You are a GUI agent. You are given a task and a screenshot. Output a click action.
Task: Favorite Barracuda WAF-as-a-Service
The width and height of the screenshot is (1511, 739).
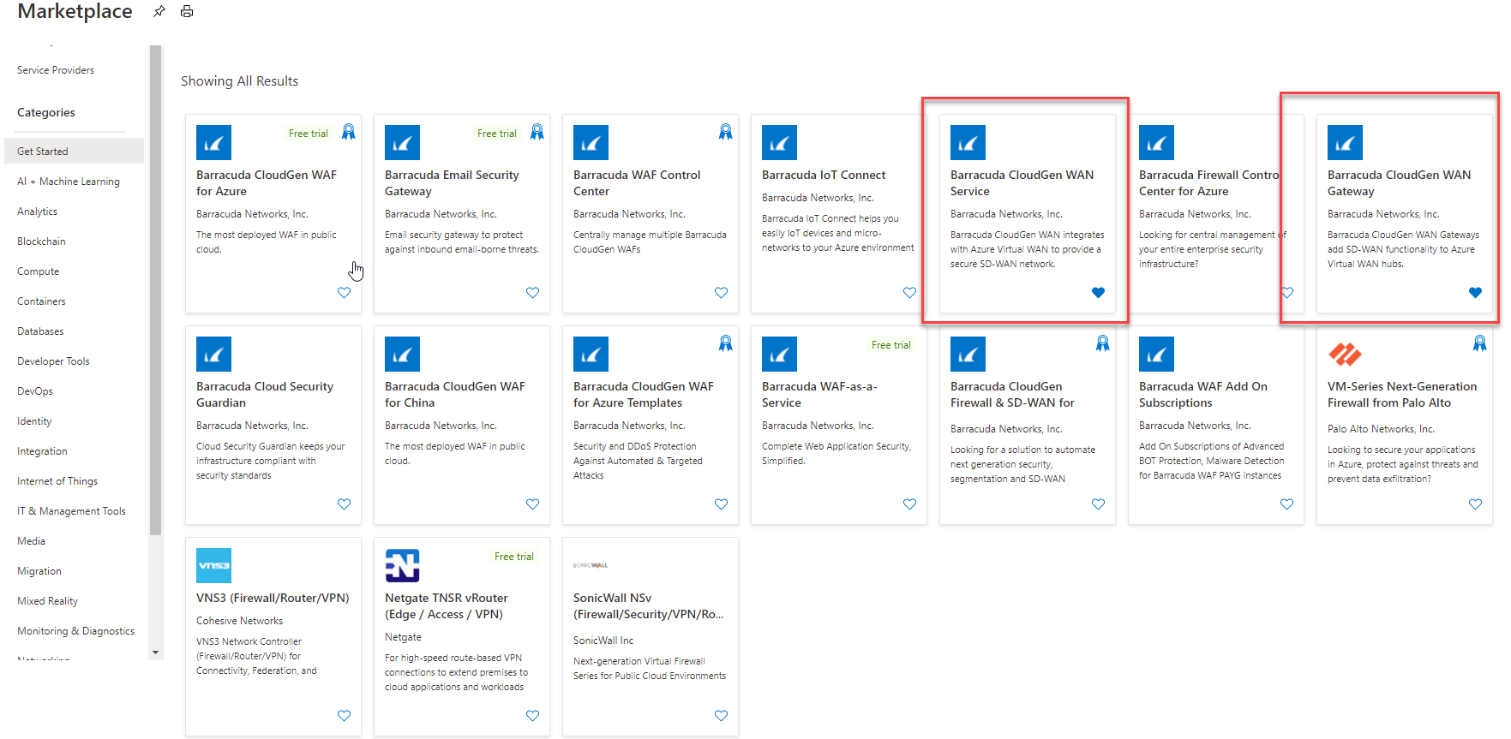click(909, 504)
